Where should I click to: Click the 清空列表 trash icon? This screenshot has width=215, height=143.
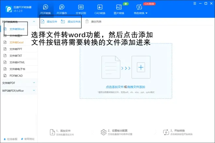[87, 21]
